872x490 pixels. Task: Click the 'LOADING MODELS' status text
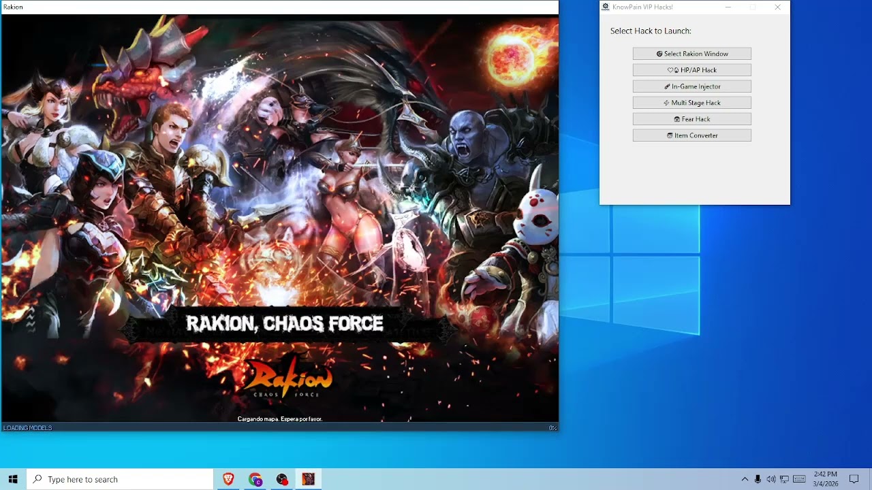pyautogui.click(x=28, y=427)
